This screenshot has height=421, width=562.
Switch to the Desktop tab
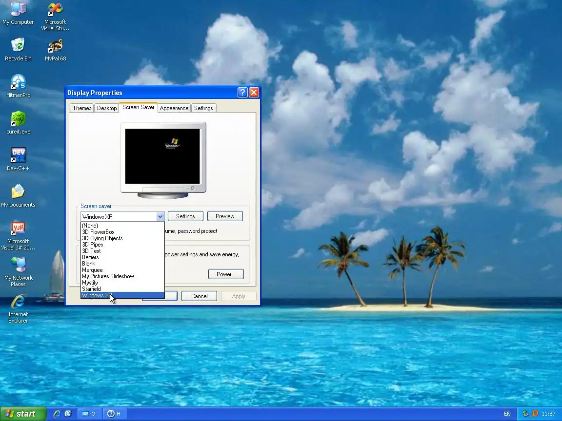pyautogui.click(x=107, y=108)
